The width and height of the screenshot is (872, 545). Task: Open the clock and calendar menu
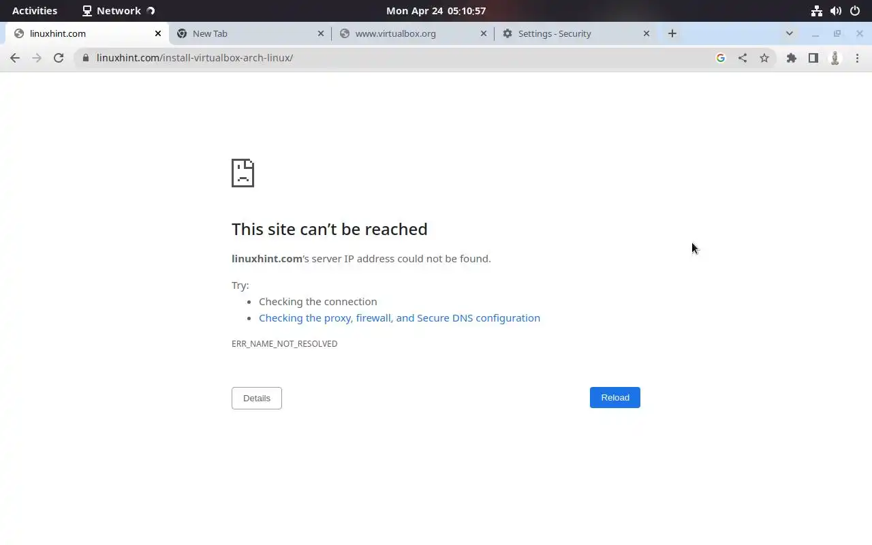click(x=436, y=11)
